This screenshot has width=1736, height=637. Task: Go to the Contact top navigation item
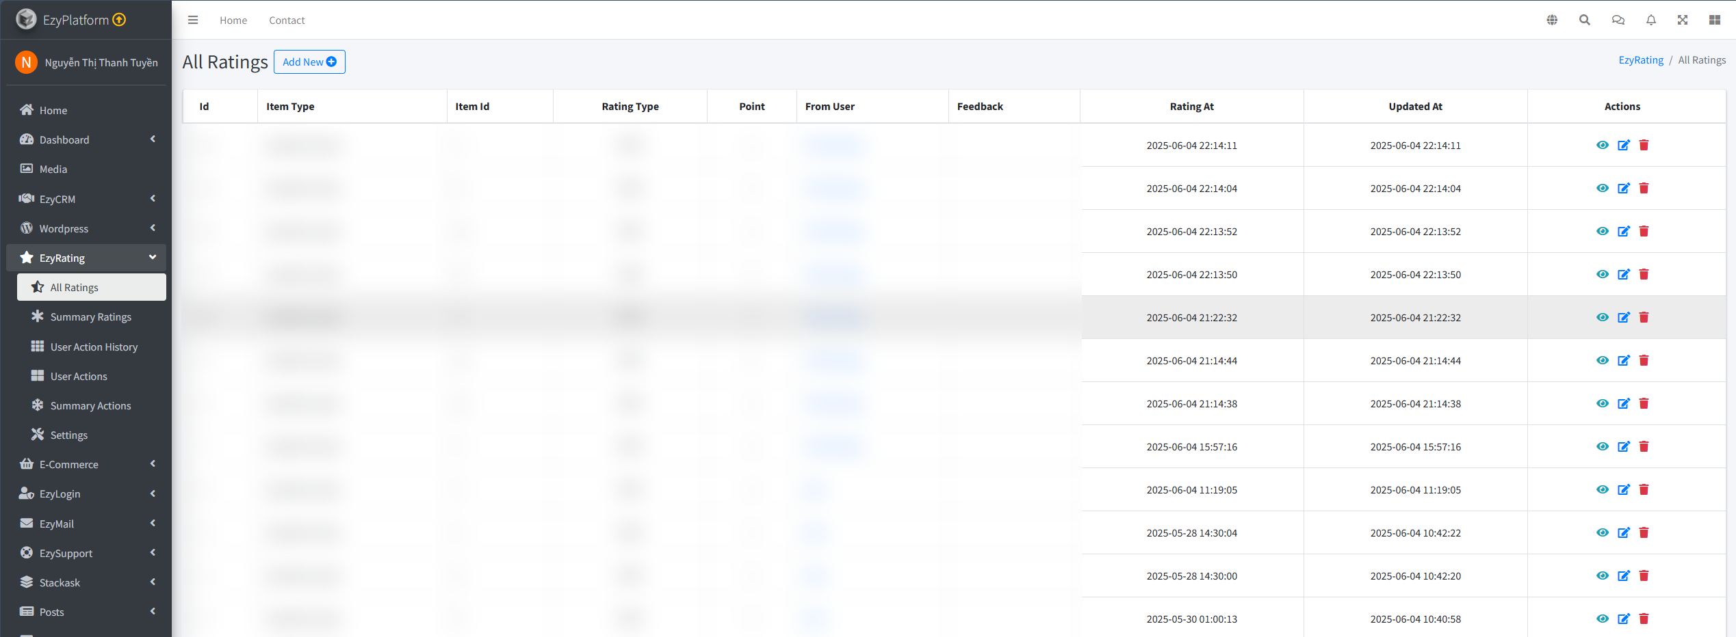287,21
